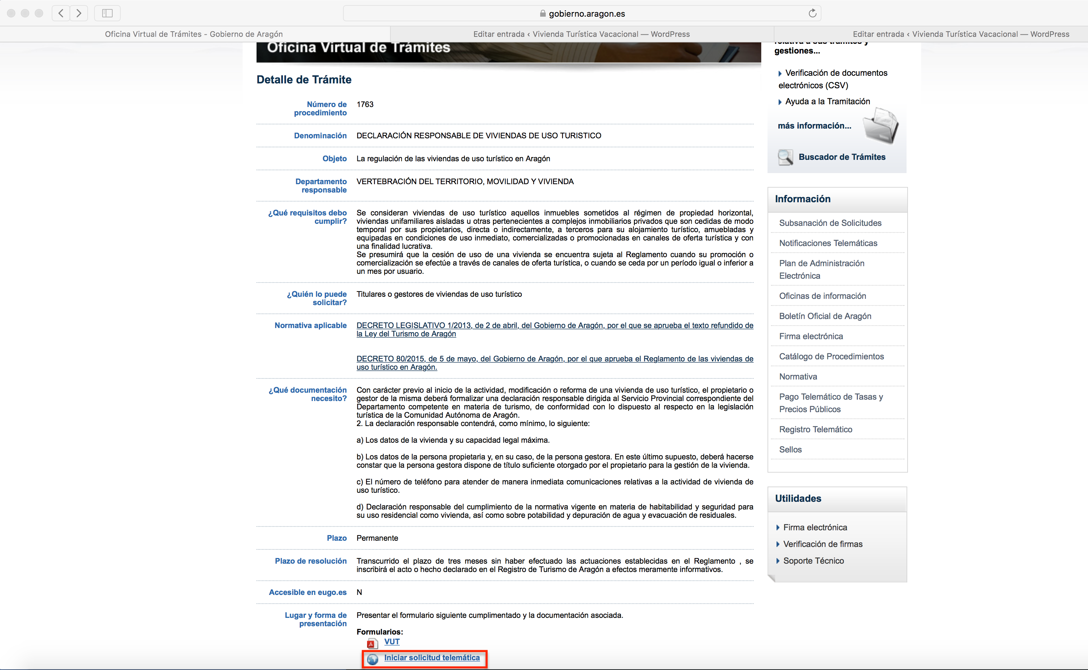Open Verificación de firmas under Utilidades
Image resolution: width=1088 pixels, height=670 pixels.
pyautogui.click(x=822, y=544)
